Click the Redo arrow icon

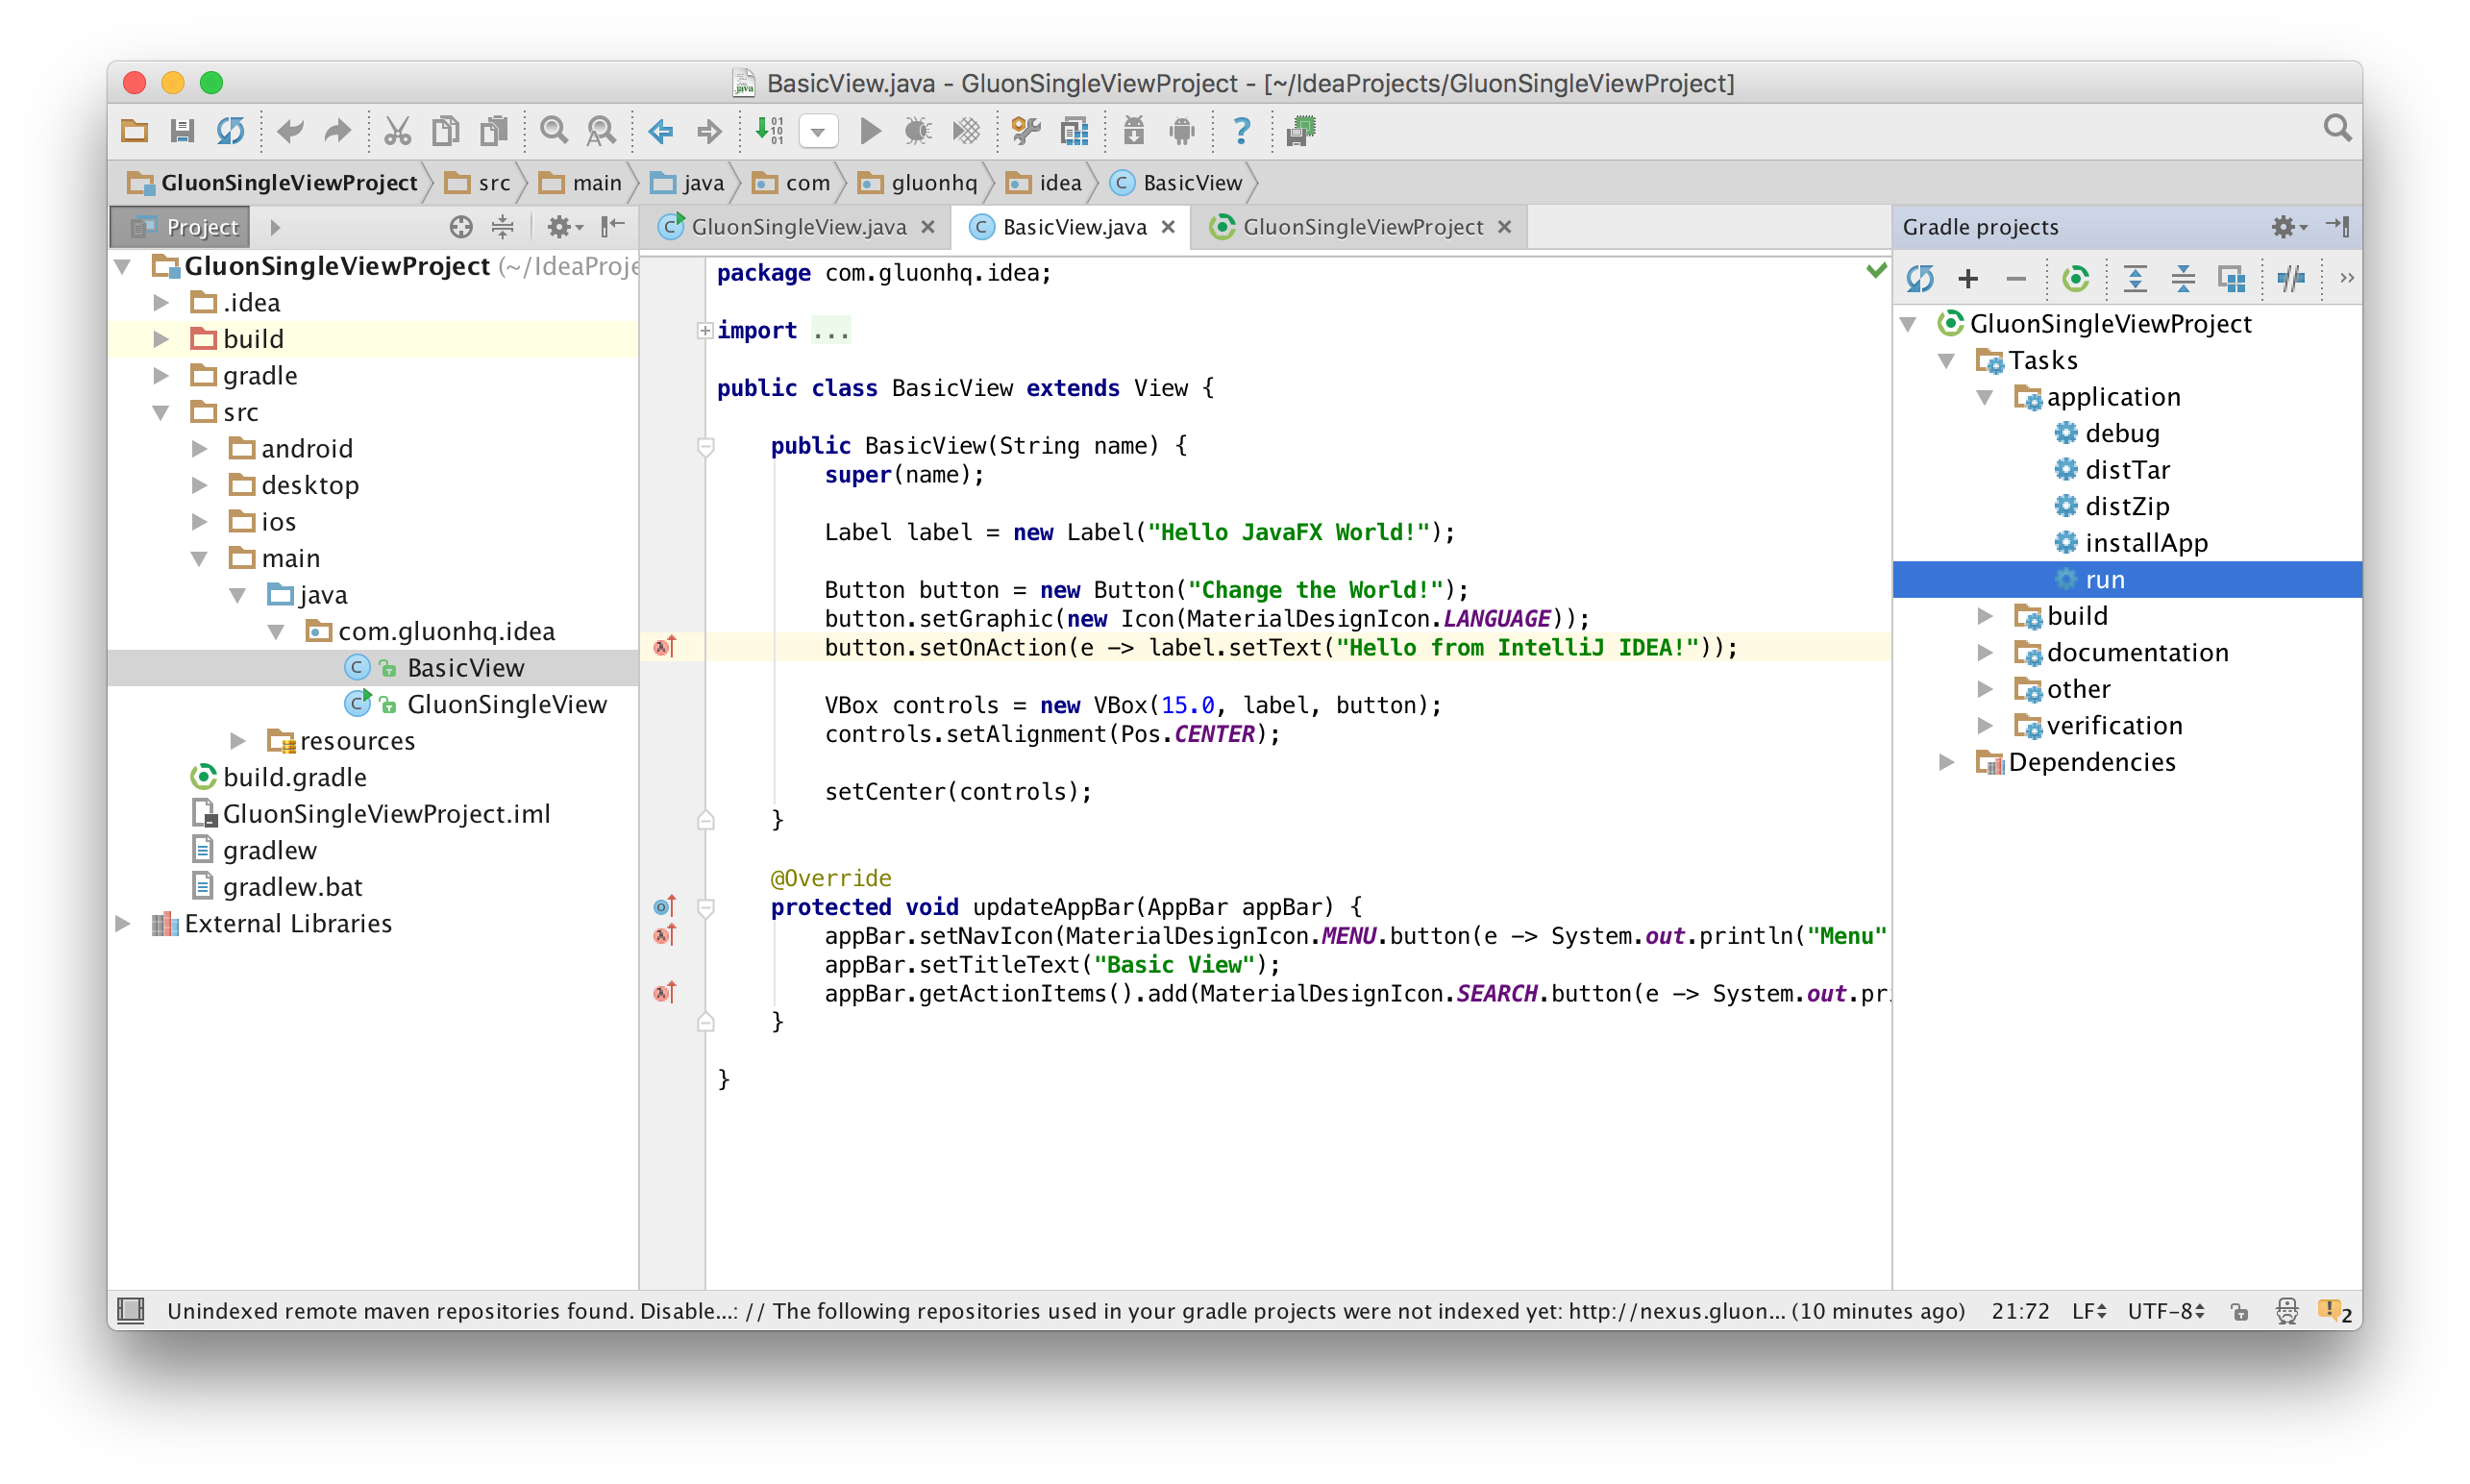pyautogui.click(x=338, y=131)
